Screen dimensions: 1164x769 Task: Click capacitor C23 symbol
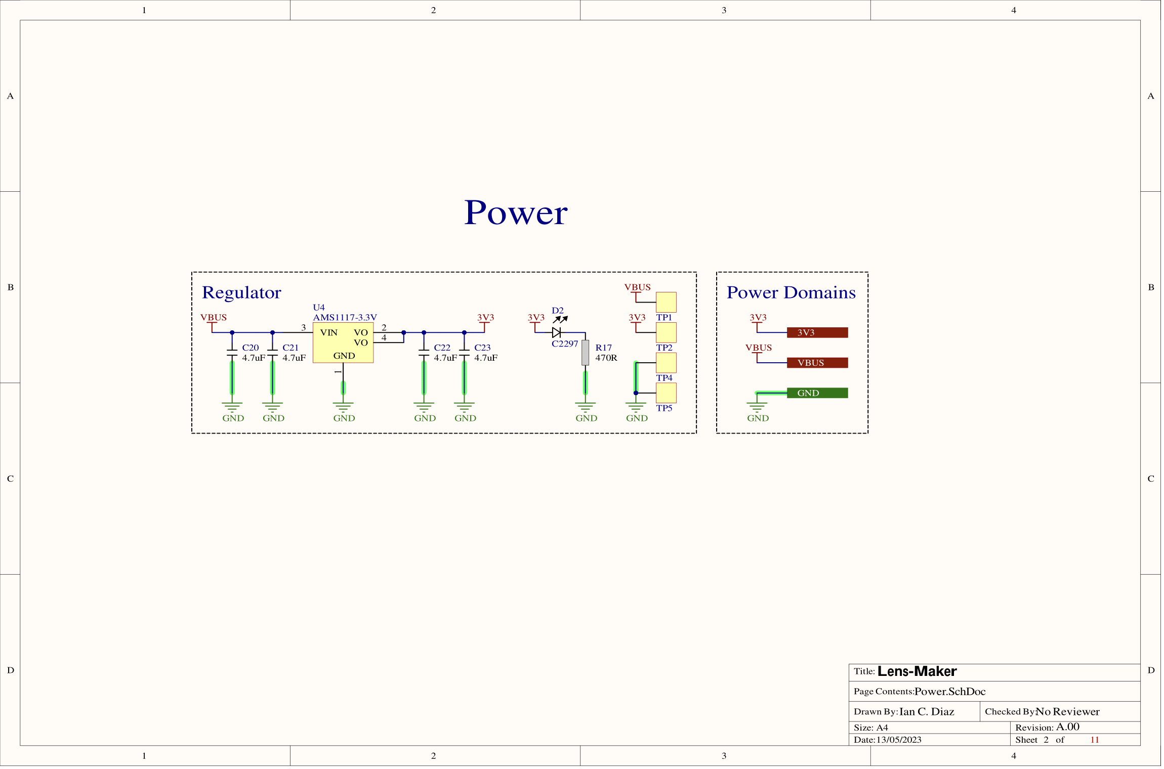coord(464,353)
